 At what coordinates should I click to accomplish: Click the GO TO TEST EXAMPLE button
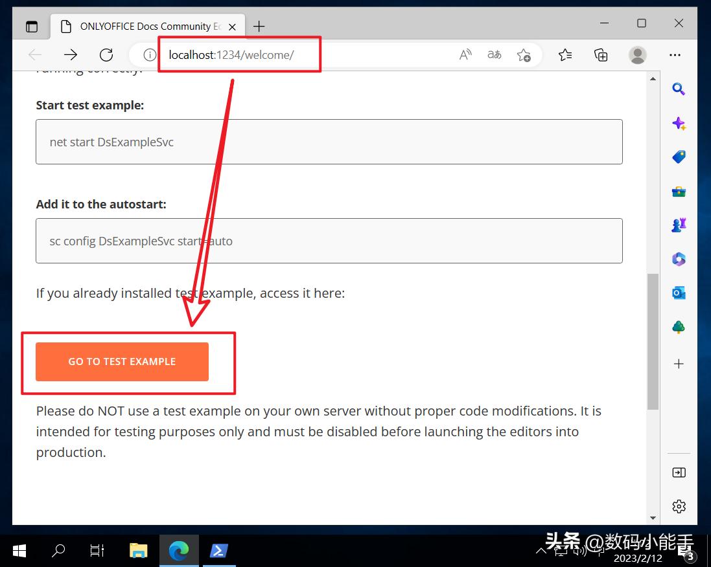click(122, 362)
